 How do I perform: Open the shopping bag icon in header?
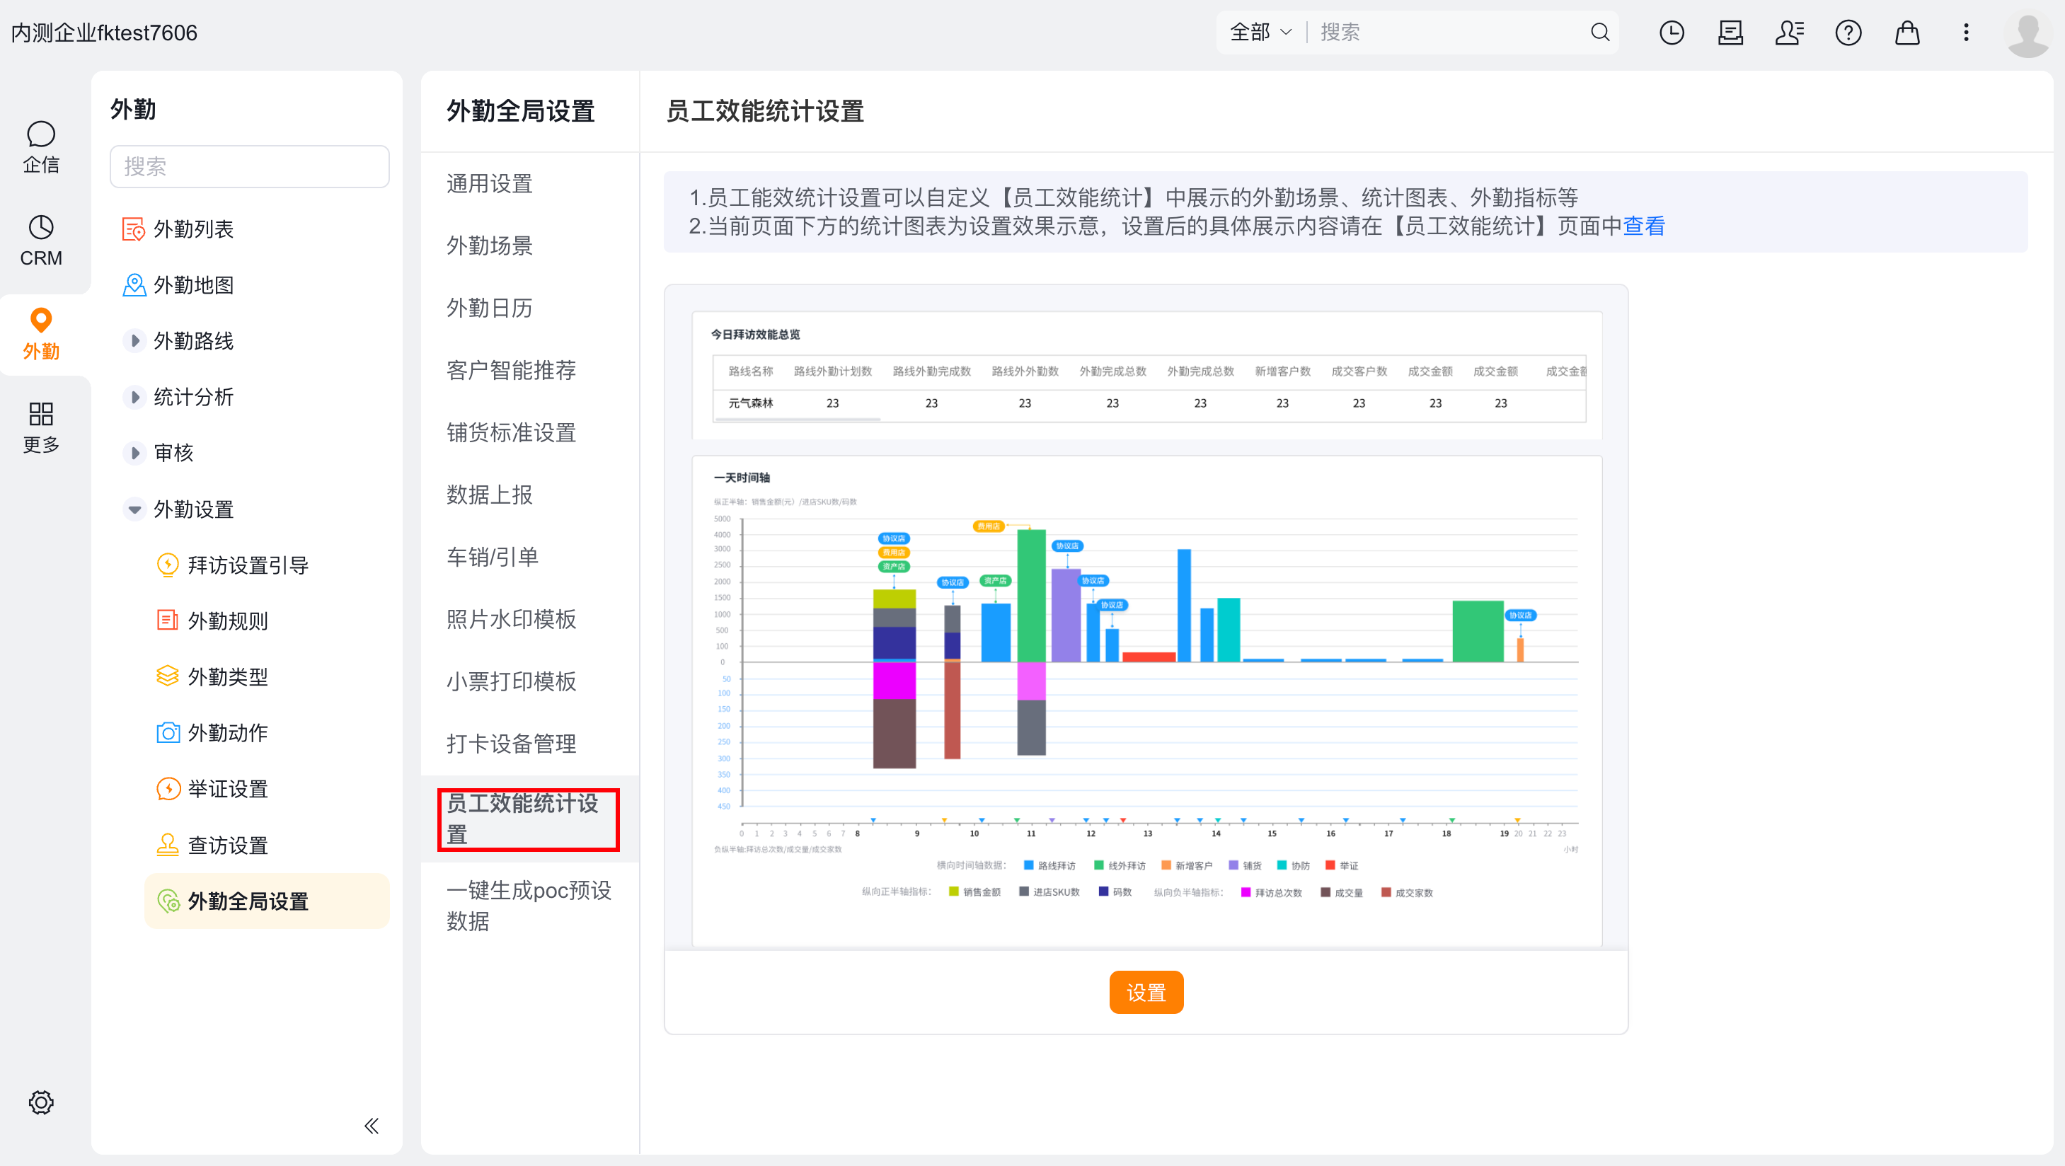1907,32
